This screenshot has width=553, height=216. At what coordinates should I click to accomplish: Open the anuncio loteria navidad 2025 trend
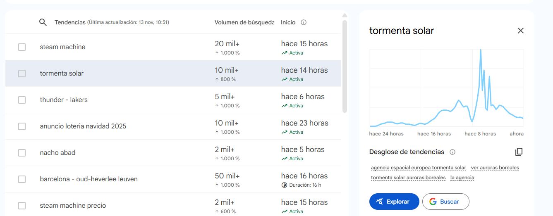(173, 126)
